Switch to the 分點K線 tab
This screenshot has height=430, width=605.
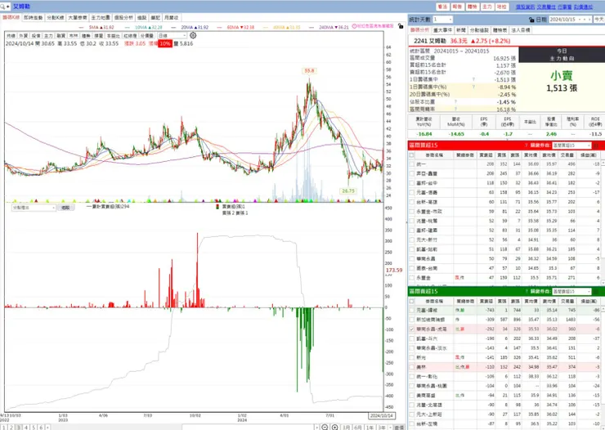click(x=56, y=18)
